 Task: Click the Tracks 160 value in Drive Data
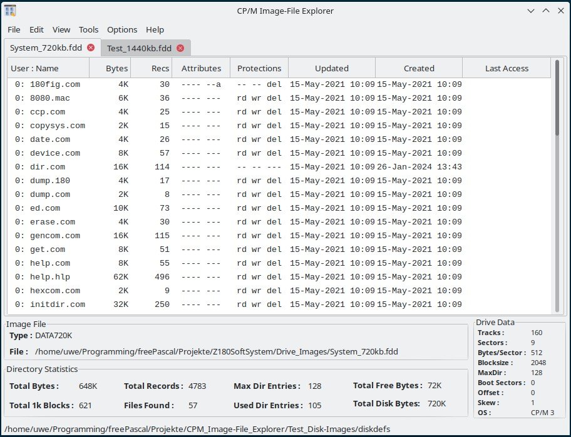click(537, 333)
